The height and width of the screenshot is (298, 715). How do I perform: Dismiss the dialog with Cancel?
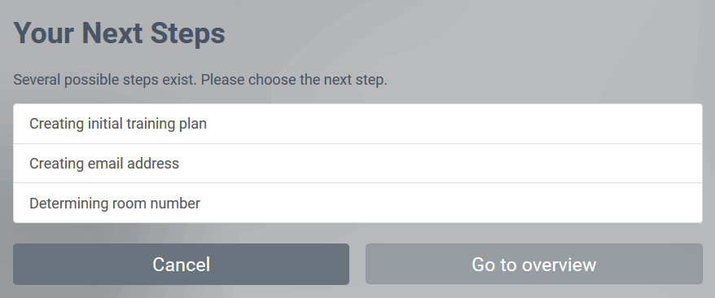coord(181,265)
